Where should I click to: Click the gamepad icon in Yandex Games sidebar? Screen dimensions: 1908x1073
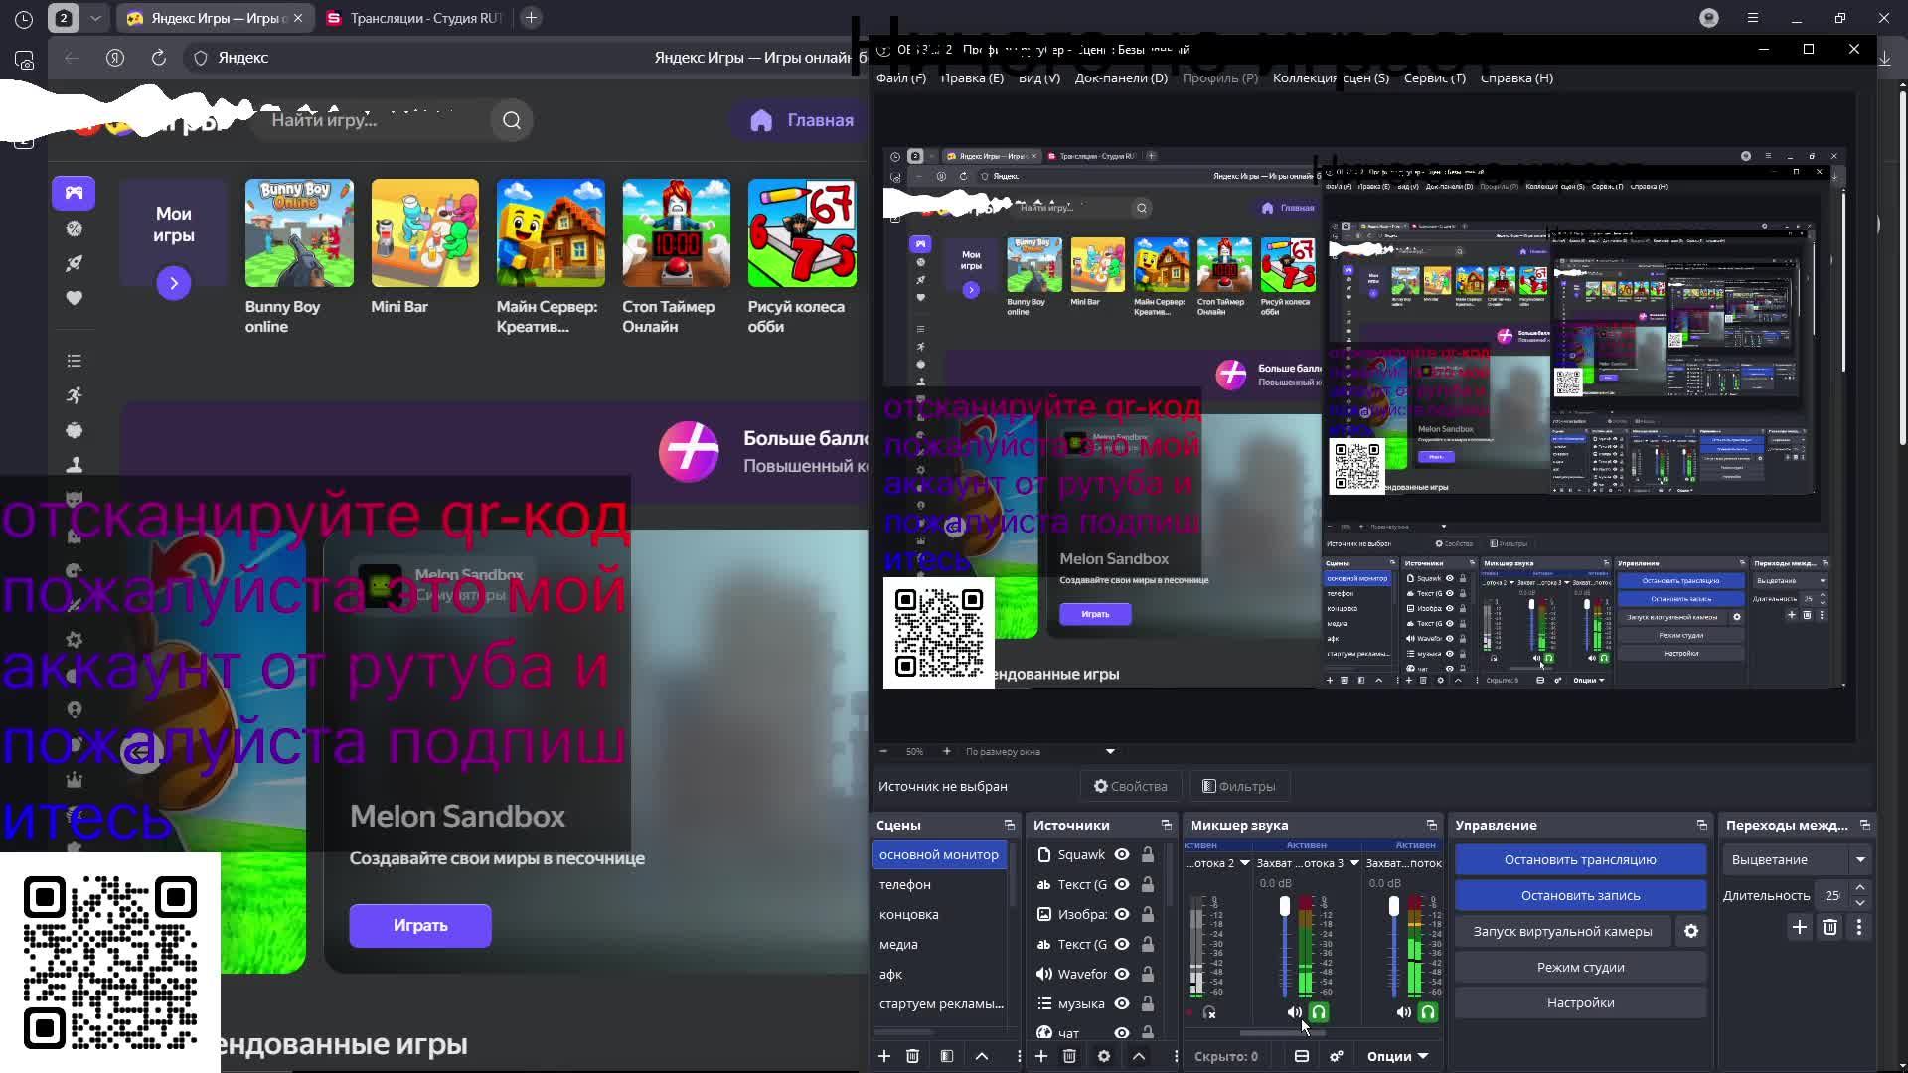point(74,193)
